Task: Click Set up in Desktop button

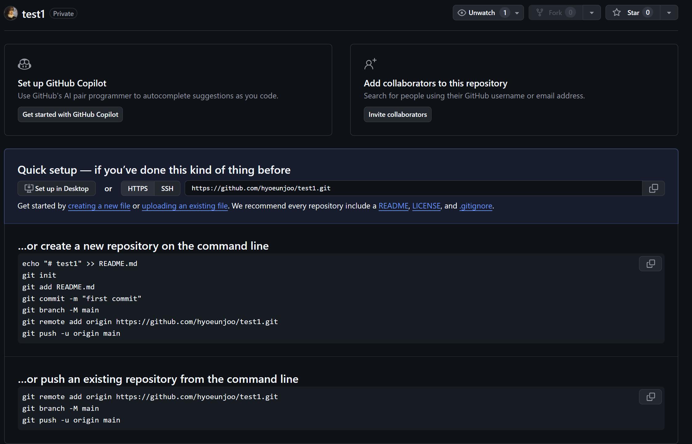Action: (57, 188)
